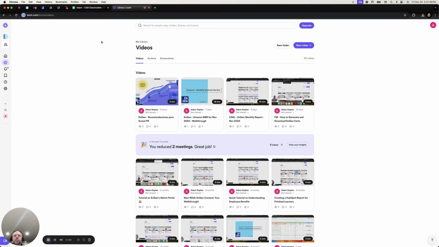439x247 pixels.
Task: Expand Not shared on Tutorial on EnGen's Admin Portal
Action: [151, 193]
